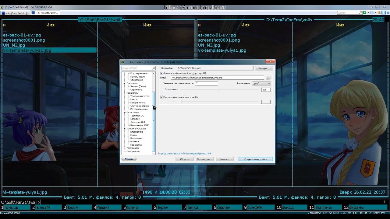The image size is (390, 219).
Task: Select es-back-01-uv.jpg in left Far panel
Action: click(x=22, y=35)
